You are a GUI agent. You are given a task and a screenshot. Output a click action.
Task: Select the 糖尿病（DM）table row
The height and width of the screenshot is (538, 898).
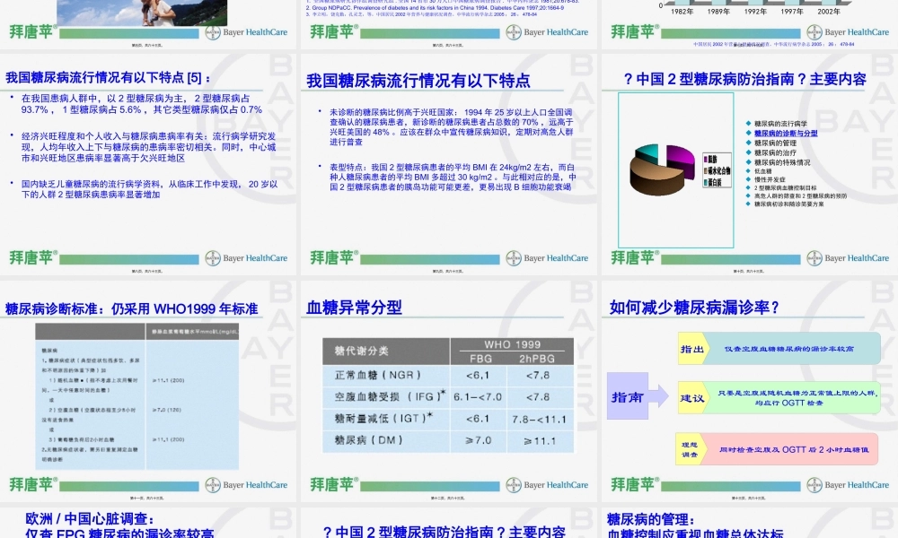coord(369,440)
